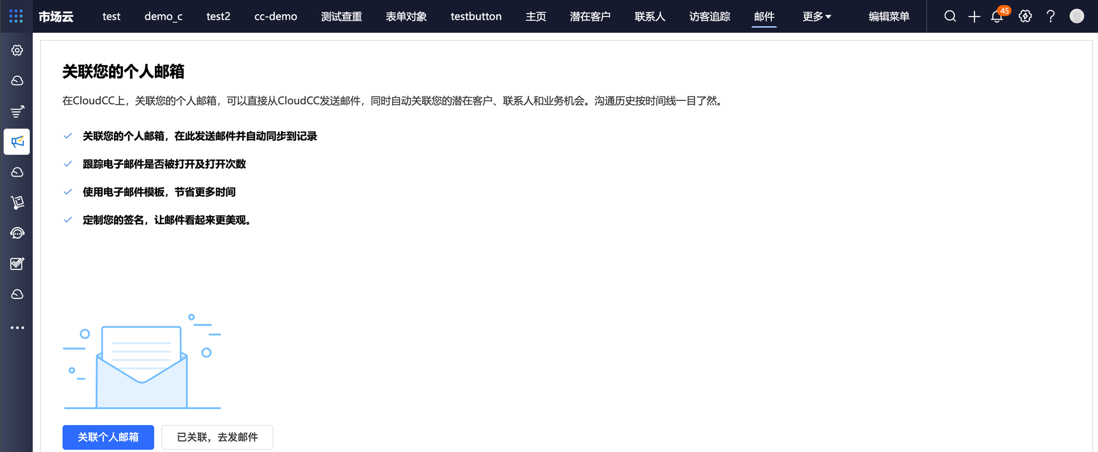This screenshot has height=452, width=1098.
Task: Click the plus quick-create icon
Action: (x=974, y=16)
